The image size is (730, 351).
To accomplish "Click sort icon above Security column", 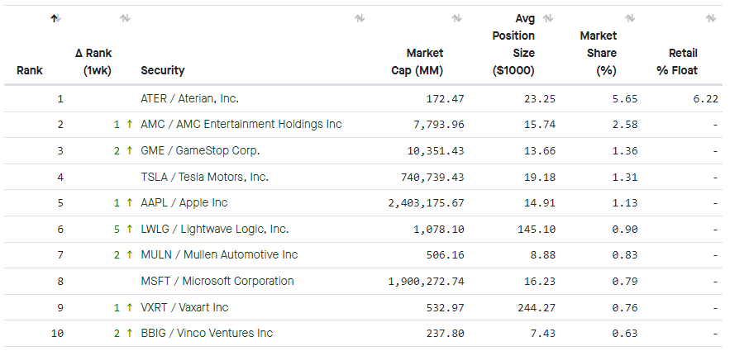I will (x=360, y=18).
